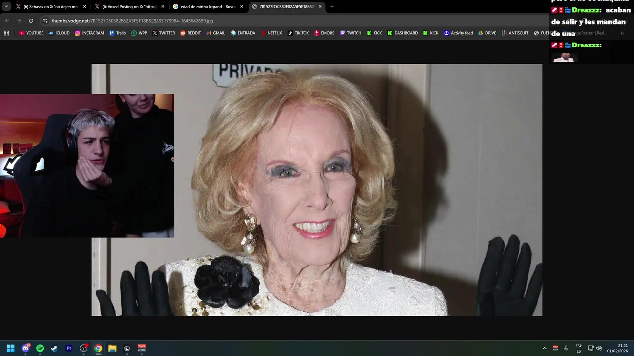Image resolution: width=634 pixels, height=356 pixels.
Task: Close the 7B1527D50382 image tab
Action: [x=320, y=7]
